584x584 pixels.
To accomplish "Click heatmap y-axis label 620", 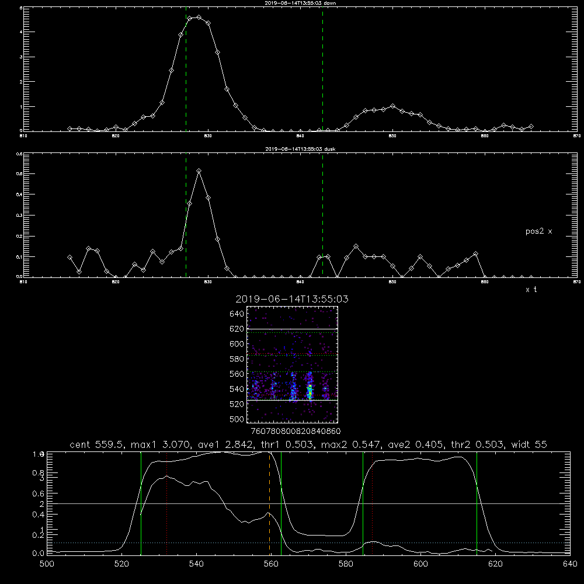I will click(x=237, y=329).
